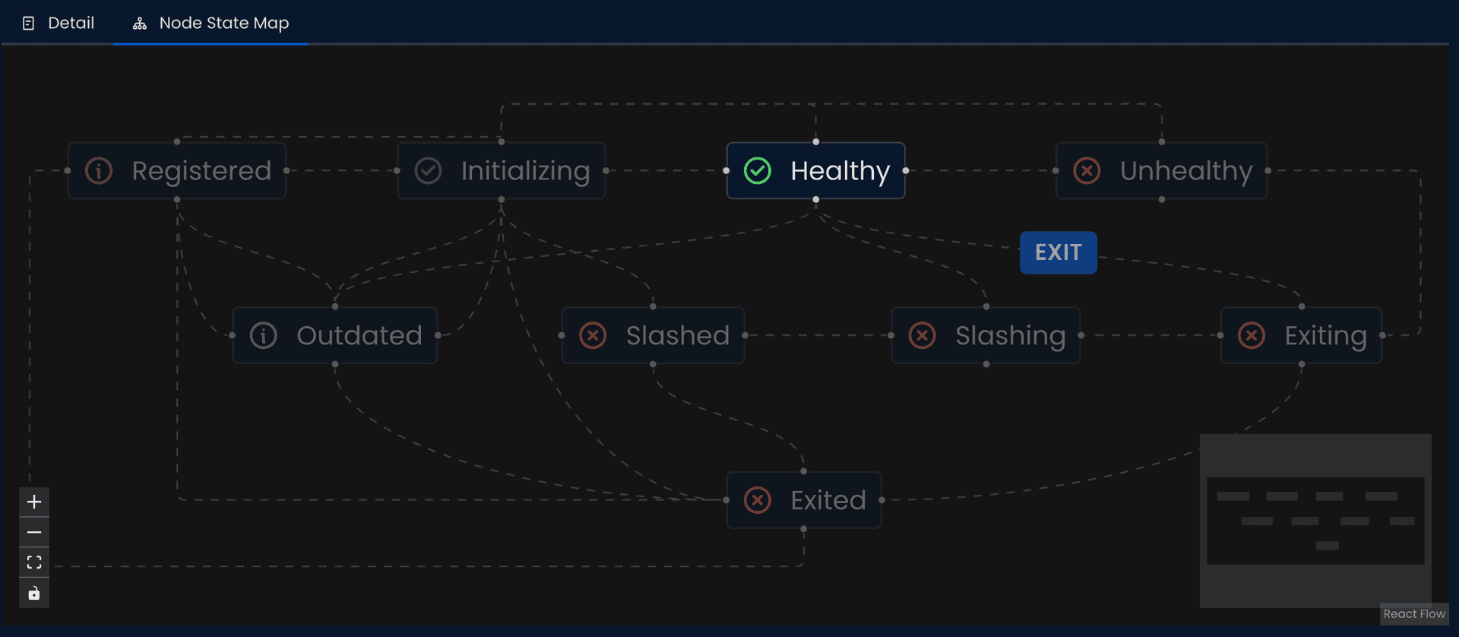Screen dimensions: 1459x637
Task: Click the green check icon on Healthy
Action: pyautogui.click(x=758, y=170)
